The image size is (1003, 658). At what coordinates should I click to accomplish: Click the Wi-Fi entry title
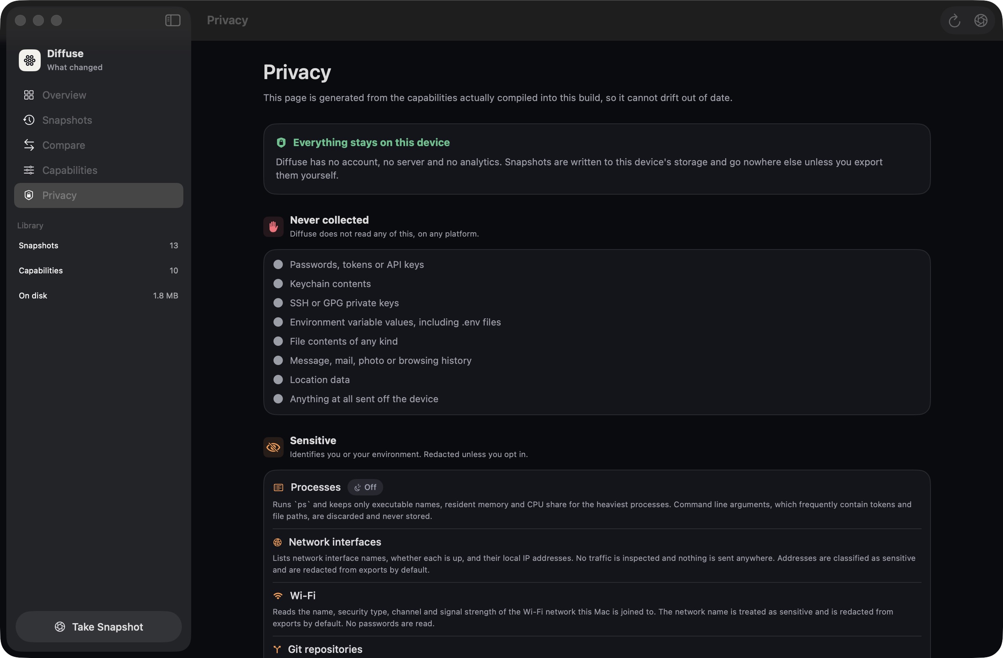pyautogui.click(x=302, y=596)
